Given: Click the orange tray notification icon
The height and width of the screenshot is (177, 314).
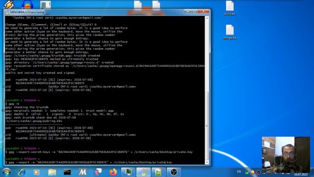Looking at the screenshot, I should (253, 172).
